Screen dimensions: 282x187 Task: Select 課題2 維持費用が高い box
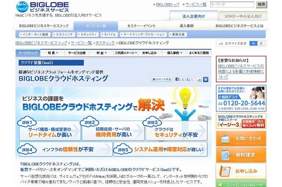tap(113, 130)
